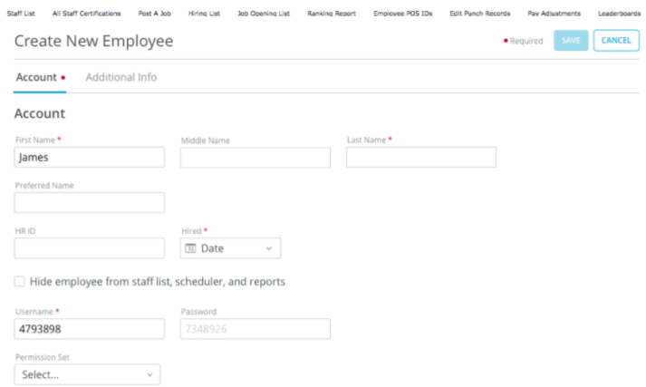Screen dimensions: 646x387
Task: View the Ranking Report
Action: point(332,14)
